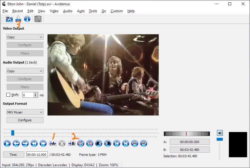This screenshot has width=250, height=168.
Task: Open the Audio menu
Action: pyautogui.click(x=67, y=11)
